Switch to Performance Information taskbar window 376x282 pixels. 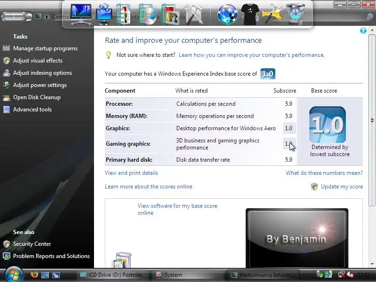[263, 275]
